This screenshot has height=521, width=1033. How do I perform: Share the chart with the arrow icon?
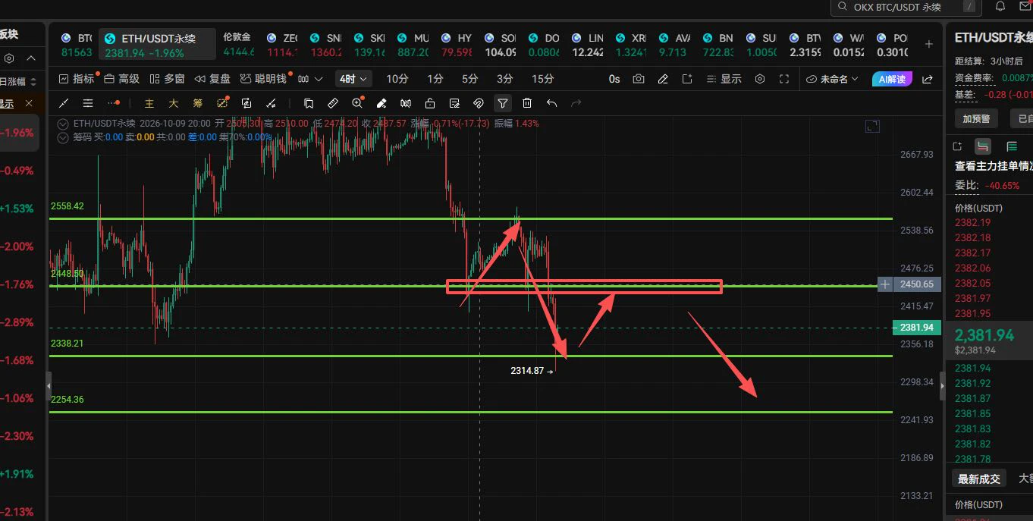click(x=927, y=79)
